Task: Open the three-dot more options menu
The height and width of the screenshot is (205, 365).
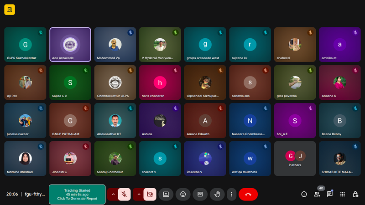Action: click(232, 194)
